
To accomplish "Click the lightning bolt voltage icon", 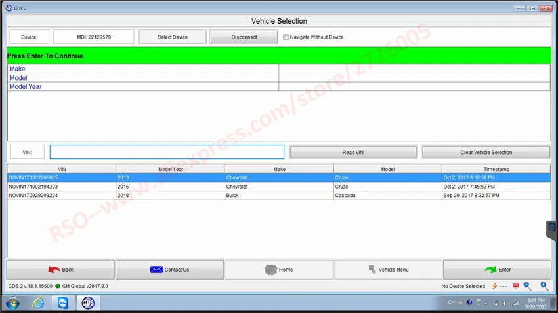I will pos(494,286).
